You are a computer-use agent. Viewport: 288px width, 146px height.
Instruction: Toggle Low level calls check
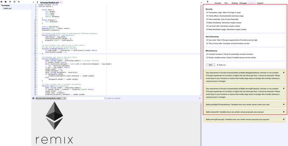(x=207, y=26)
